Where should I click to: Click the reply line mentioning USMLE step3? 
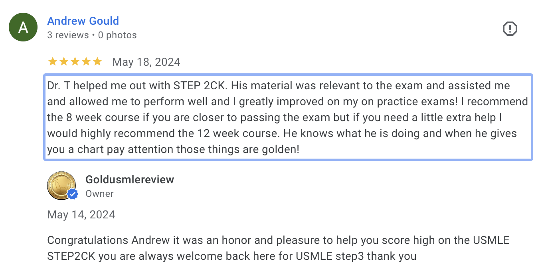pos(231,256)
